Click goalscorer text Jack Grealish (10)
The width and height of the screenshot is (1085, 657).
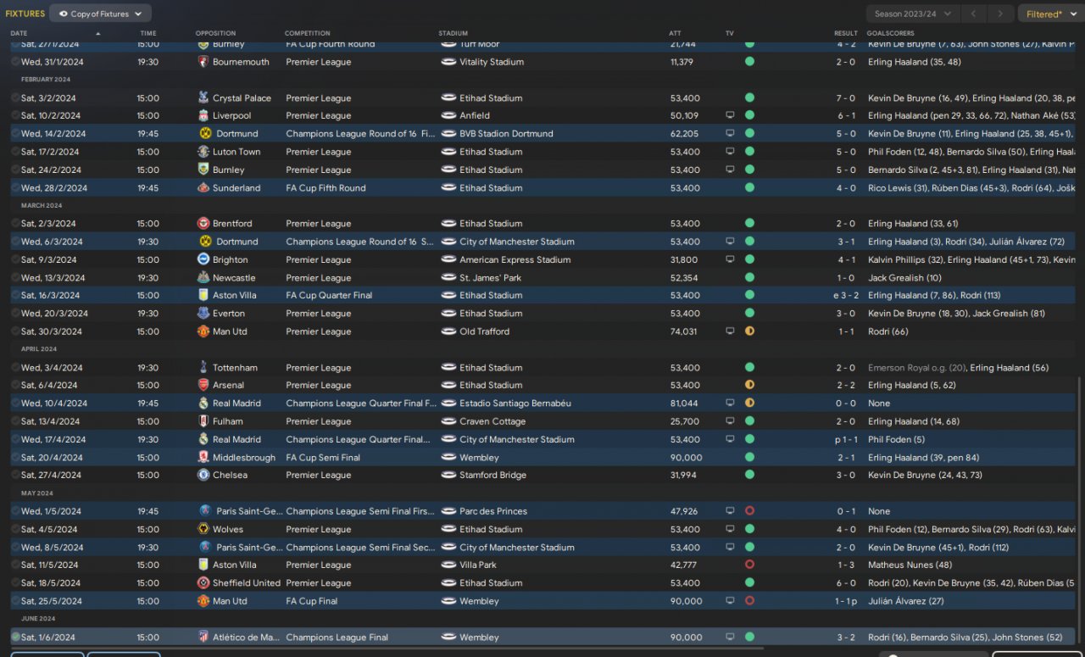click(904, 278)
